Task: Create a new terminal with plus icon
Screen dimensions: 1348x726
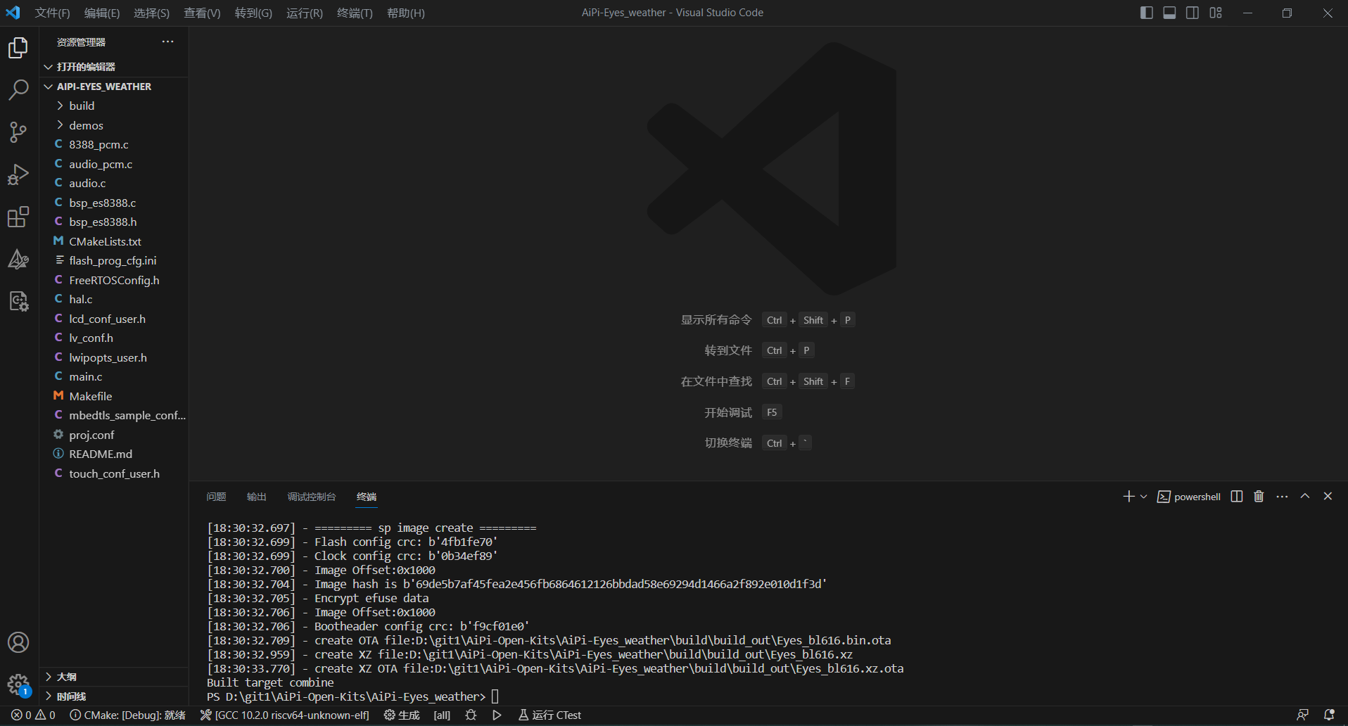Action: 1128,497
